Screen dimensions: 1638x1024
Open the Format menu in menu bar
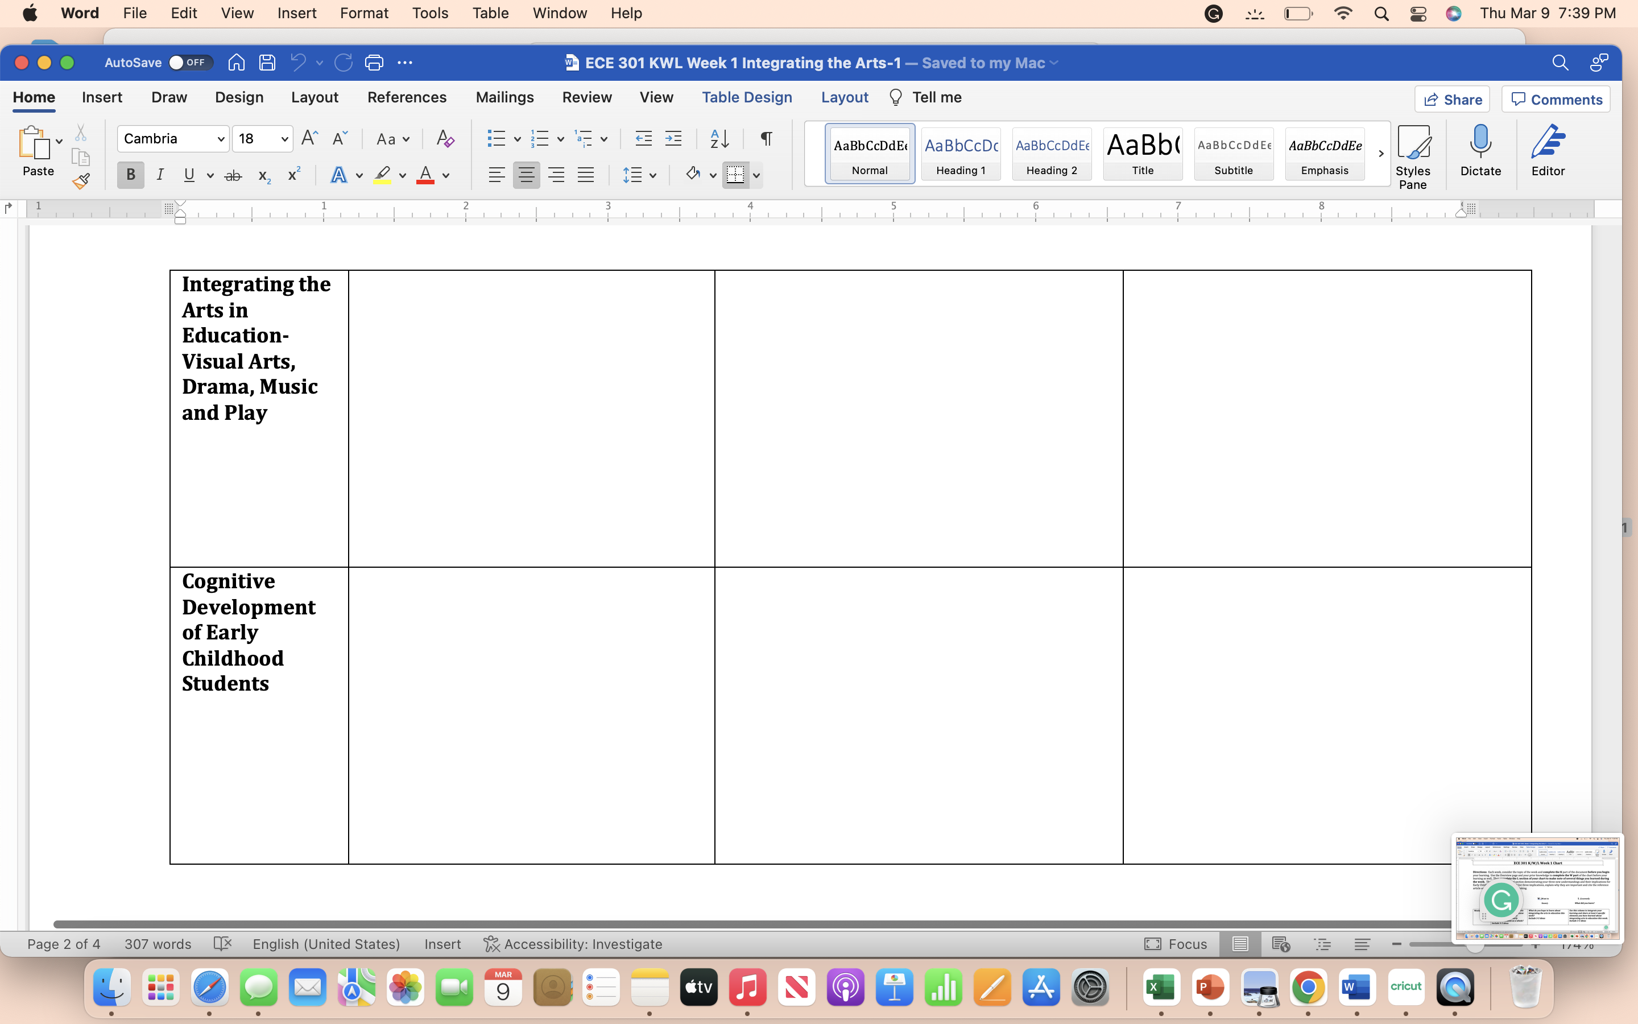pos(363,13)
